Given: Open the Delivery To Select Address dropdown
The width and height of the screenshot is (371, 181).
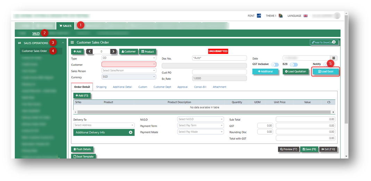Looking at the screenshot, I should click(x=104, y=125).
